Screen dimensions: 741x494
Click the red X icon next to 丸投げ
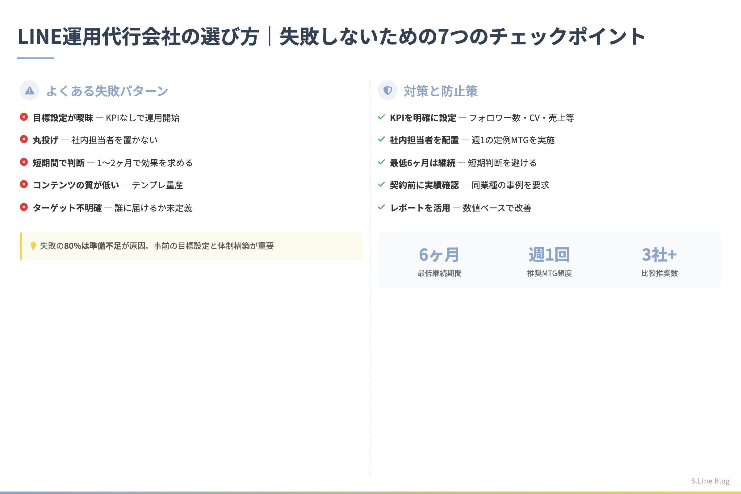click(24, 139)
